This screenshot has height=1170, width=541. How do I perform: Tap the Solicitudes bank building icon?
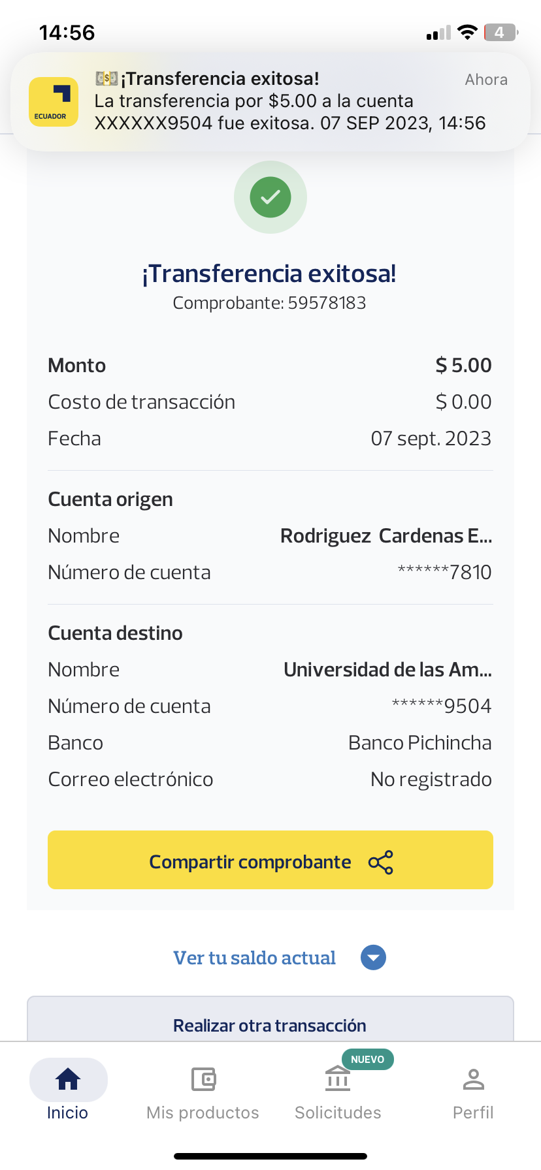(x=338, y=1079)
